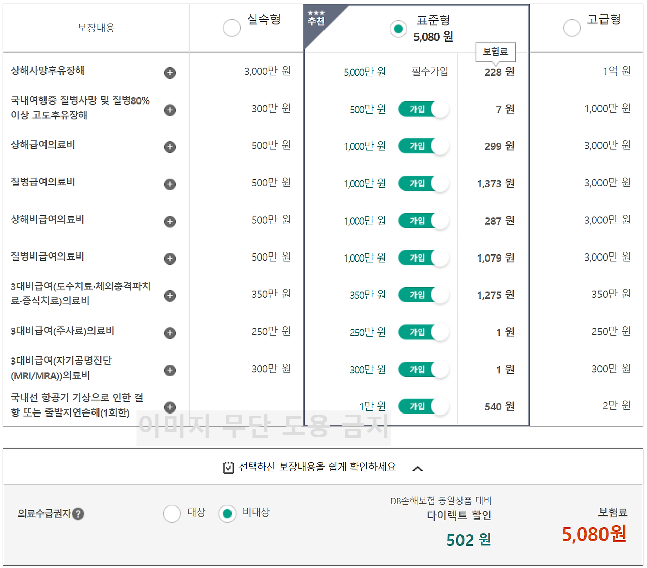
Task: Click the plus icon beside 상해사망후유장해
Action: pyautogui.click(x=170, y=73)
